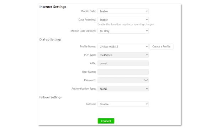Open the Data Roaming dropdown

pyautogui.click(x=123, y=20)
